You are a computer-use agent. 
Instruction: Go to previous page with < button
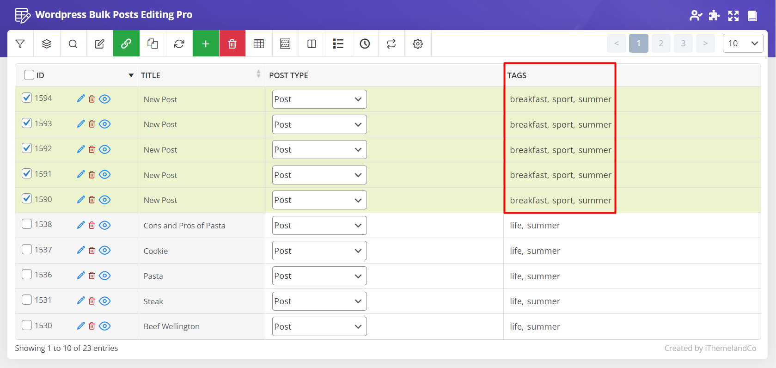point(617,43)
